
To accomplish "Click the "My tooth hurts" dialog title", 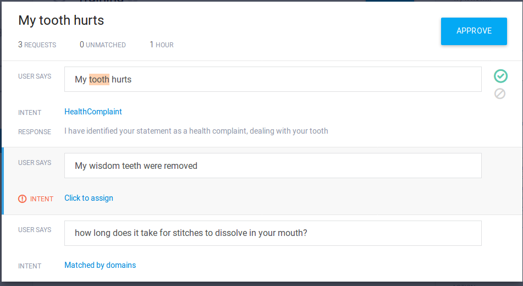I will (61, 20).
